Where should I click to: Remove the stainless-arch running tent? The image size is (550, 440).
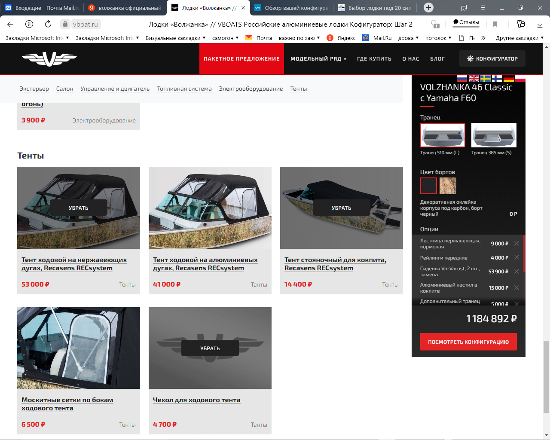(x=79, y=208)
